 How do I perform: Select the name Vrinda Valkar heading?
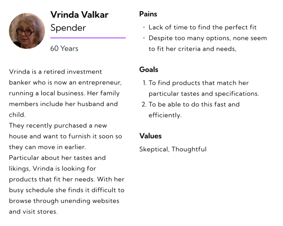(x=79, y=15)
